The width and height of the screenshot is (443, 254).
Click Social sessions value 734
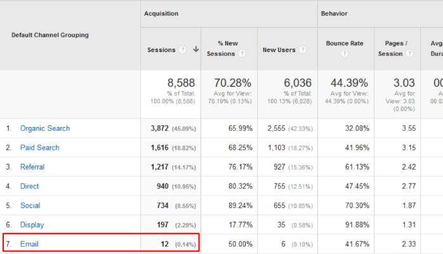(162, 205)
